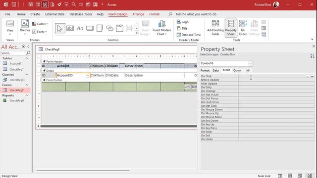Viewport: 317px width, 178px height.
Task: Select the All tab in Property Sheet
Action: pos(248,70)
